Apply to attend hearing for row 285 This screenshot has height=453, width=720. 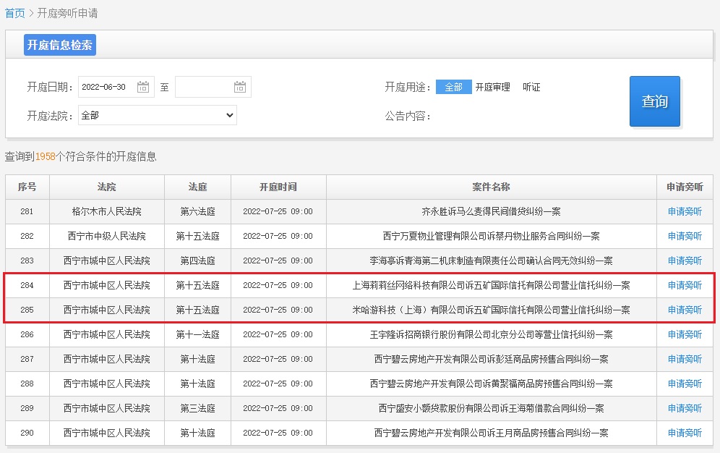685,310
